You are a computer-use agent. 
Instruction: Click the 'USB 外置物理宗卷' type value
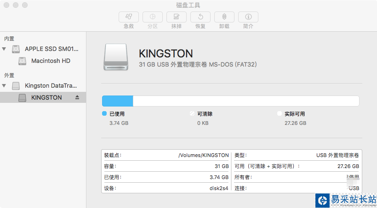pyautogui.click(x=337, y=155)
